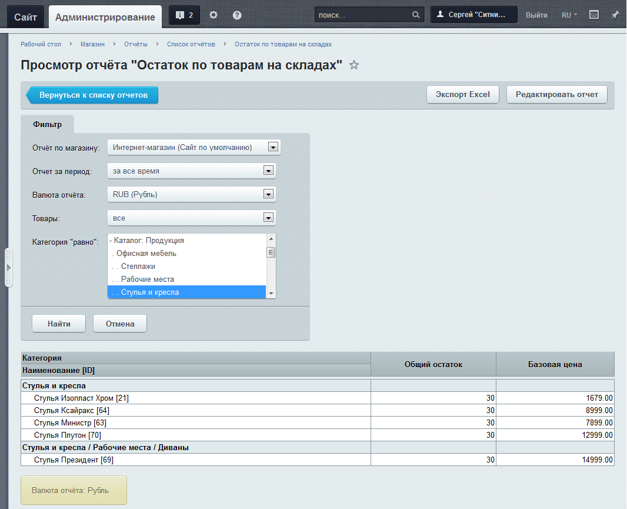
Task: Click the Экспорт Excel button
Action: 462,94
